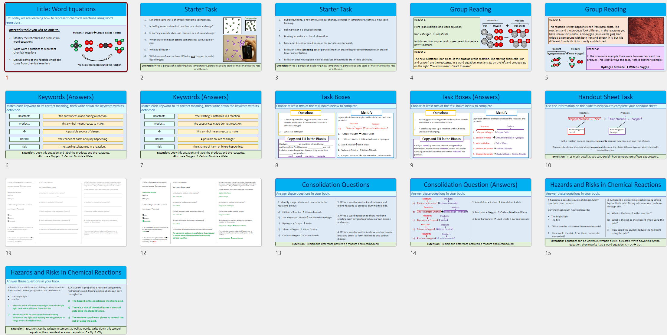Click the purple Reader 4 box on slide 5
667x335 pixels.
click(x=625, y=58)
